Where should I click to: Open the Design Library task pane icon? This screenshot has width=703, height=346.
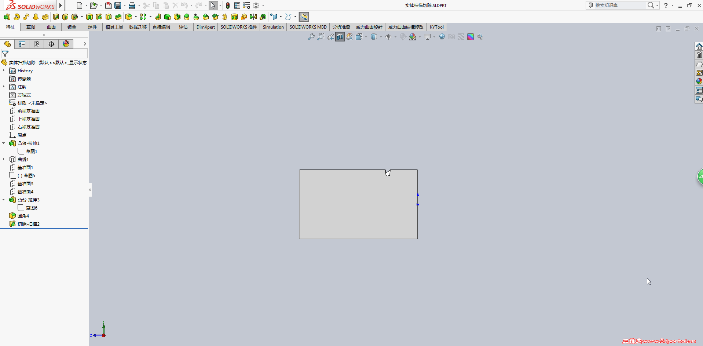[699, 55]
